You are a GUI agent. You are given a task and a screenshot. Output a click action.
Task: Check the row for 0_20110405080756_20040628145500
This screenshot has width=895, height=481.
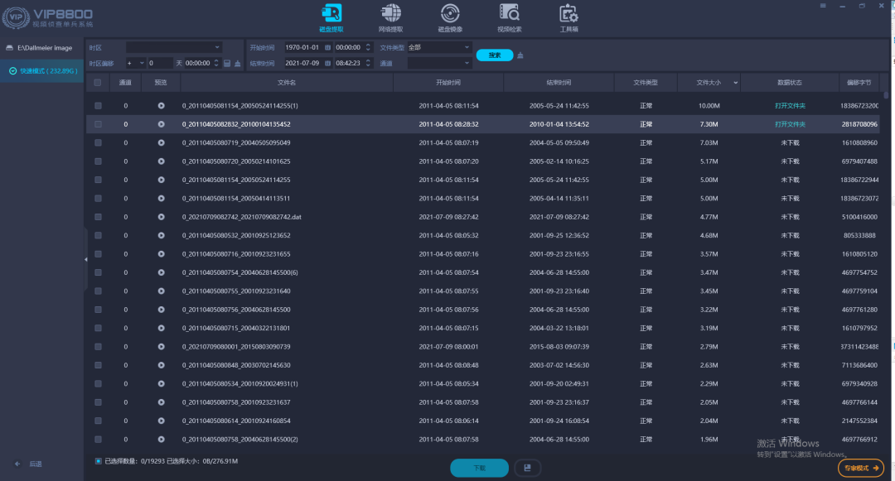click(x=98, y=310)
